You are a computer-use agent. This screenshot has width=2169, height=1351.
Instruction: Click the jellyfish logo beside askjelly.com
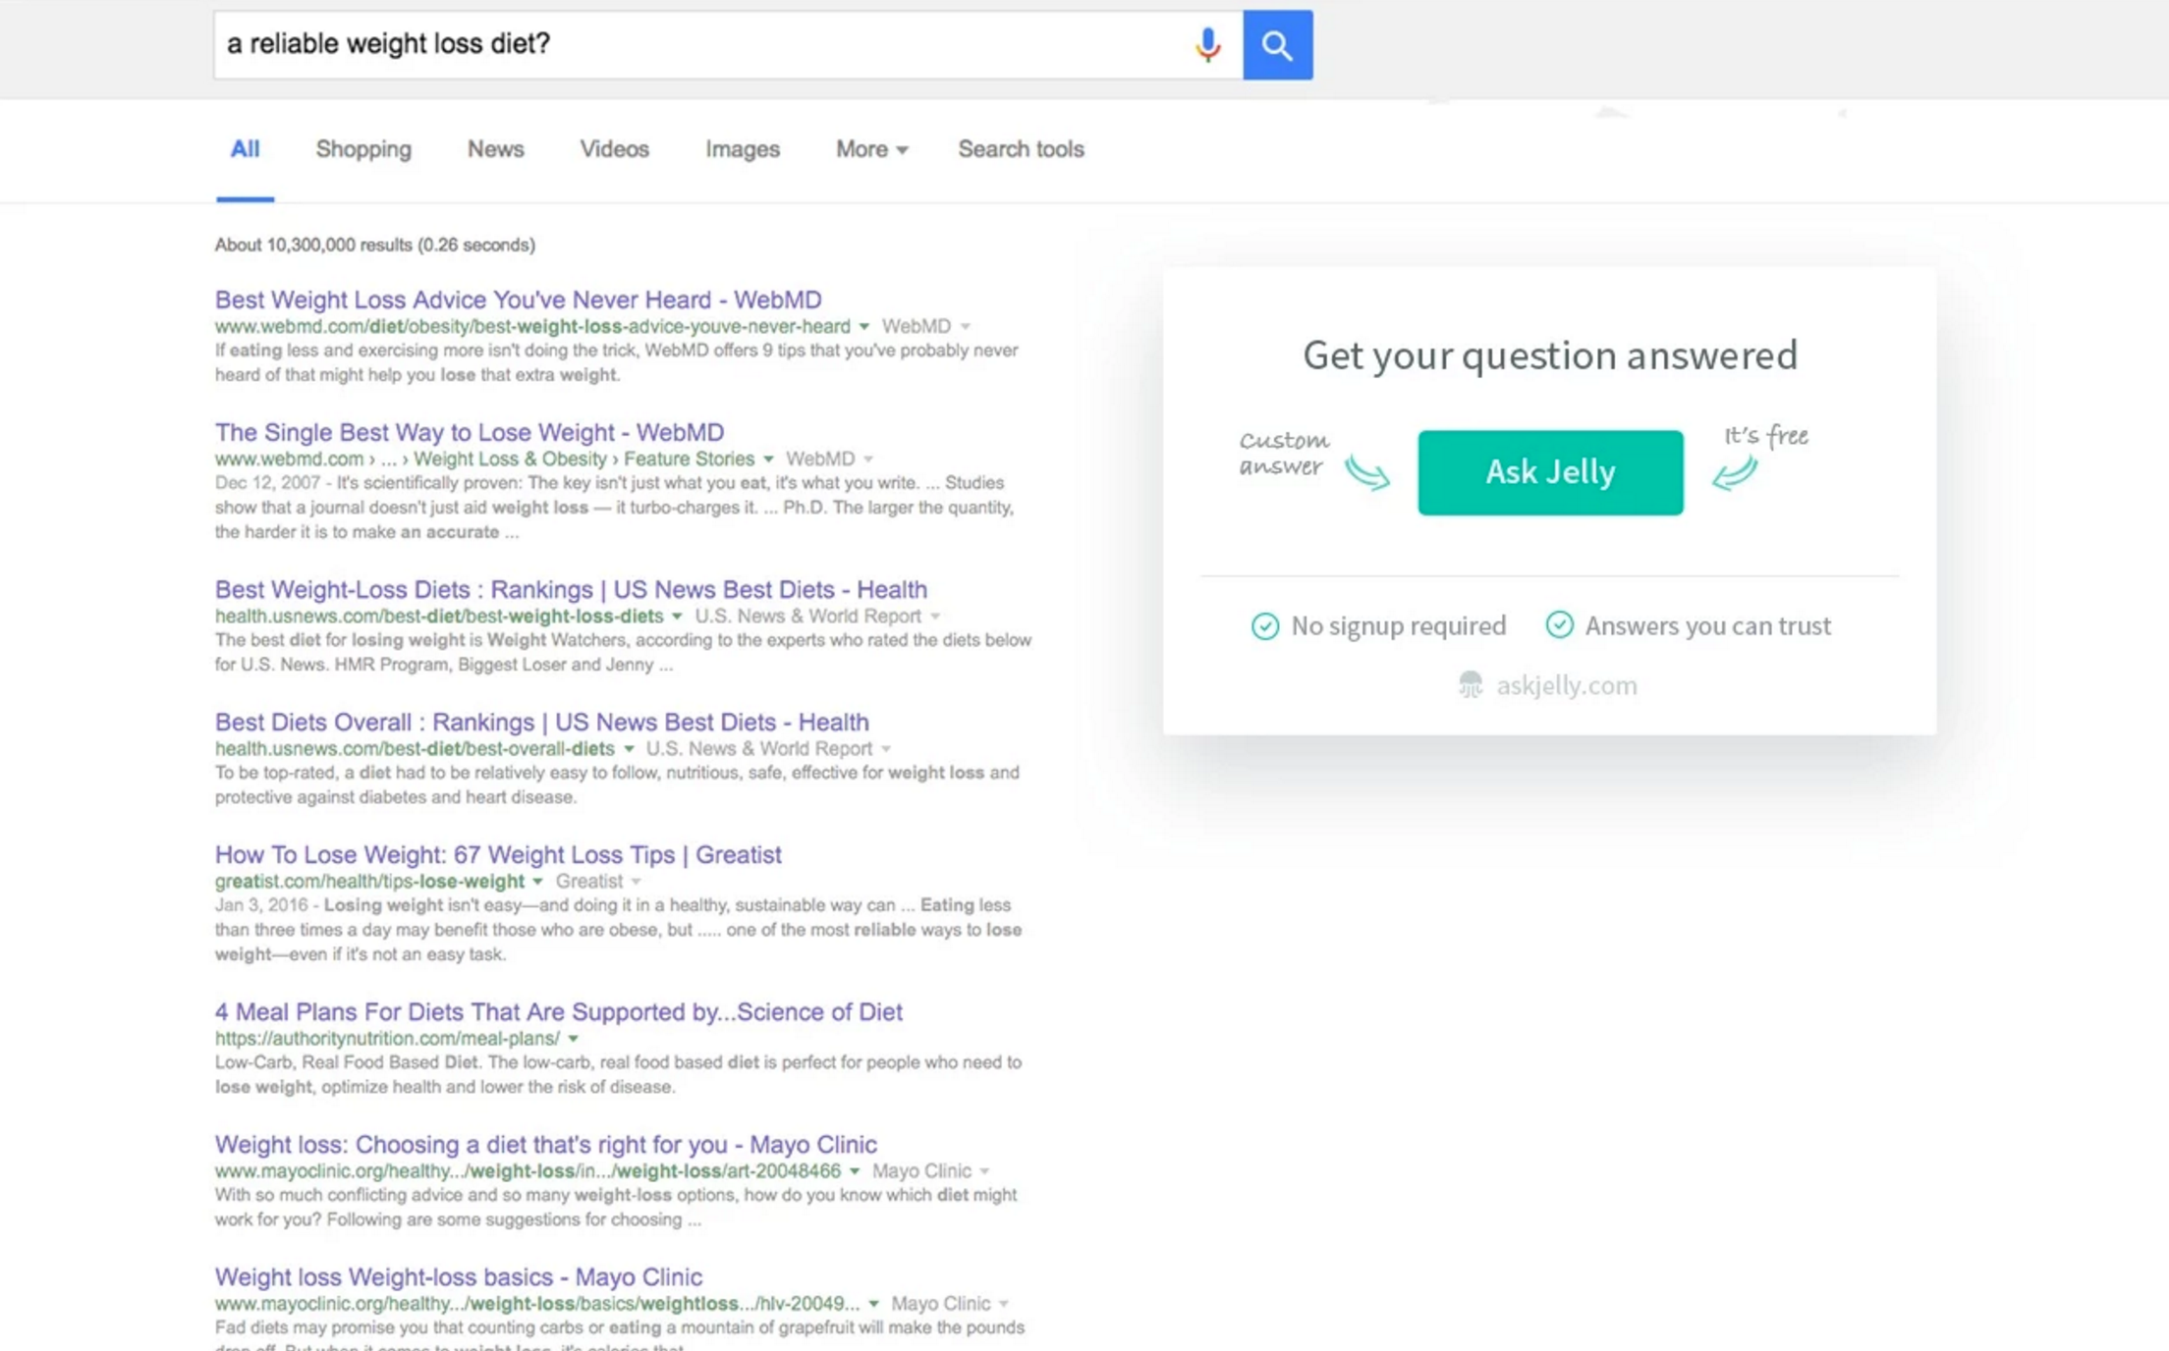pyautogui.click(x=1471, y=684)
